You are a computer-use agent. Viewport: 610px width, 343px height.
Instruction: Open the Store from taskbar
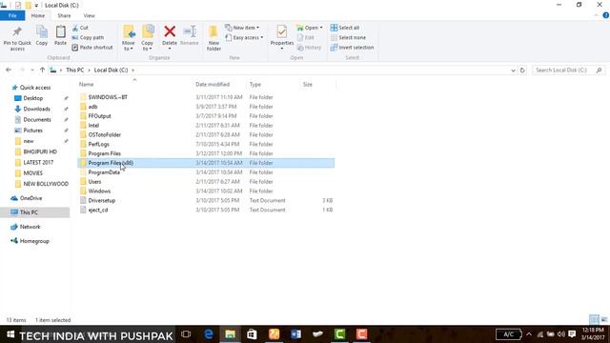pos(252,334)
